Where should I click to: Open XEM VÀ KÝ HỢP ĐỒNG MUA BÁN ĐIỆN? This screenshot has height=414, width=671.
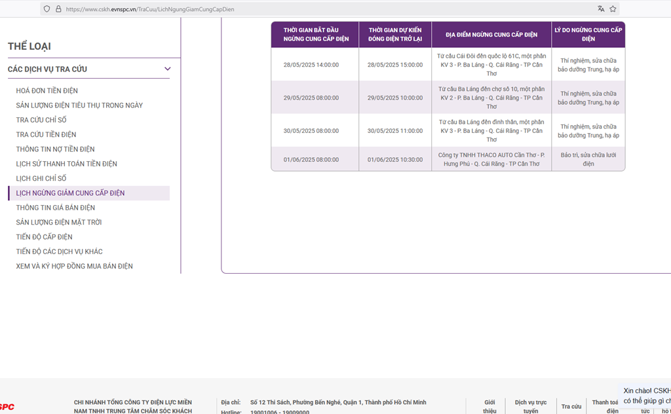[75, 265]
